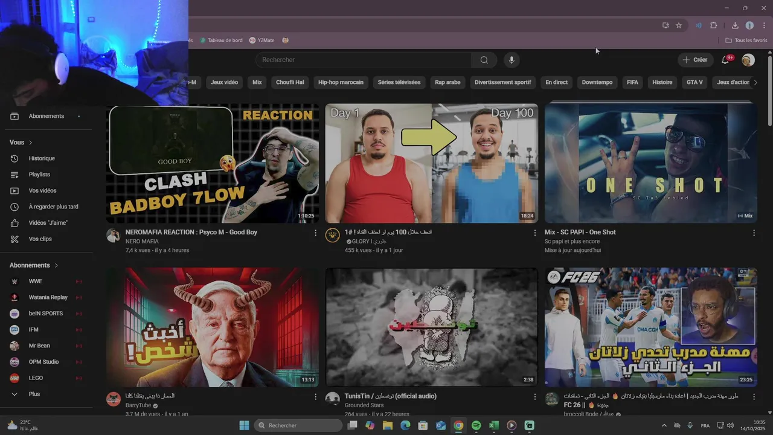Click the YouTube Rechercher search field
The image size is (773, 435).
tap(364, 60)
